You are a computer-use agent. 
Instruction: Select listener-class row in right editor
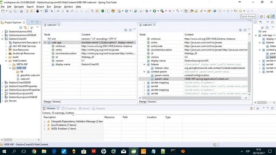click(193, 68)
